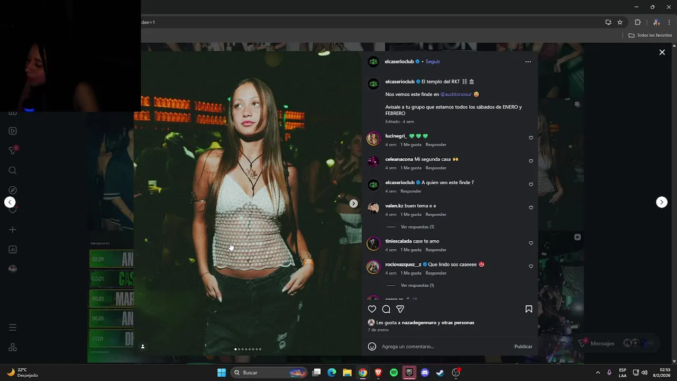The image size is (677, 381).
Task: Open Chrome three-dot menu
Action: 669,22
